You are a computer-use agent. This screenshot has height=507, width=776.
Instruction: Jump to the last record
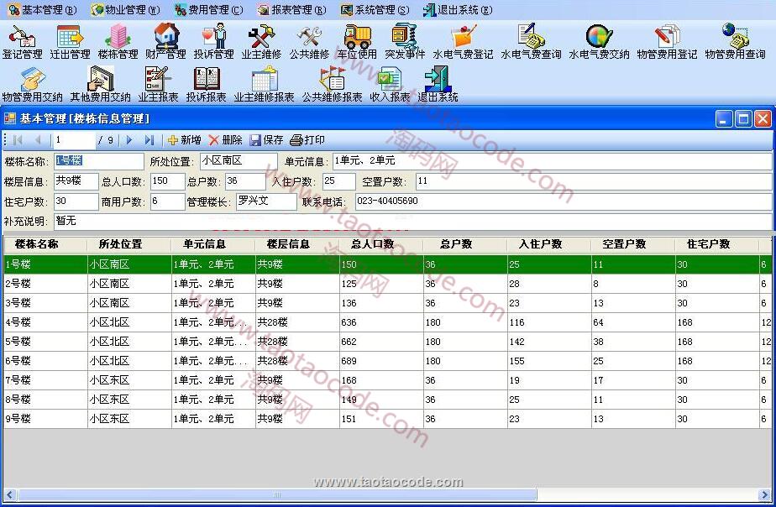tap(149, 140)
